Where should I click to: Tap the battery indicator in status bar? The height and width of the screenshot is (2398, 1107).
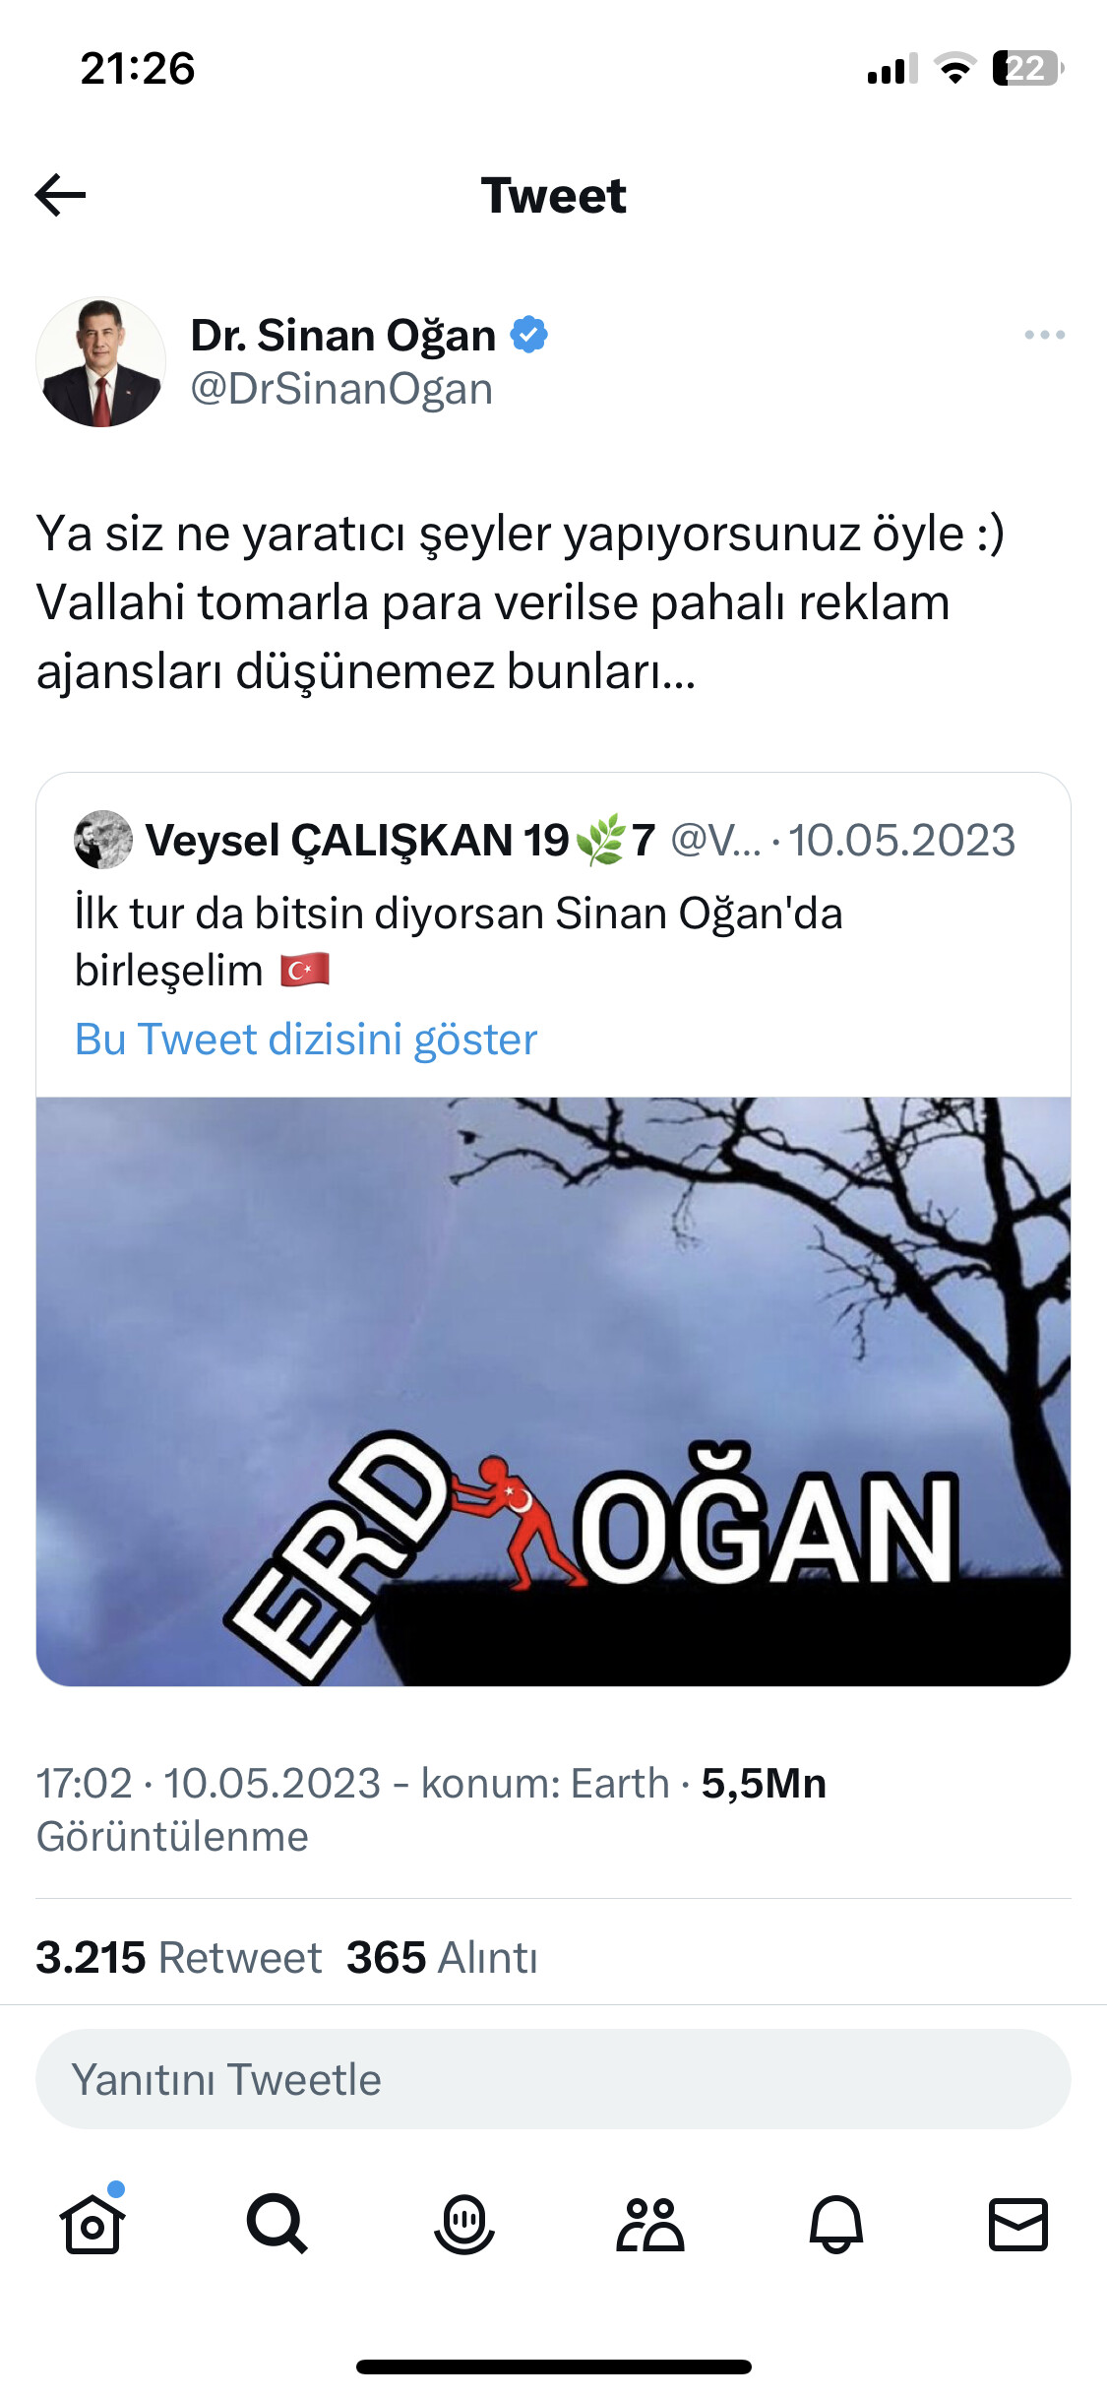click(1027, 68)
